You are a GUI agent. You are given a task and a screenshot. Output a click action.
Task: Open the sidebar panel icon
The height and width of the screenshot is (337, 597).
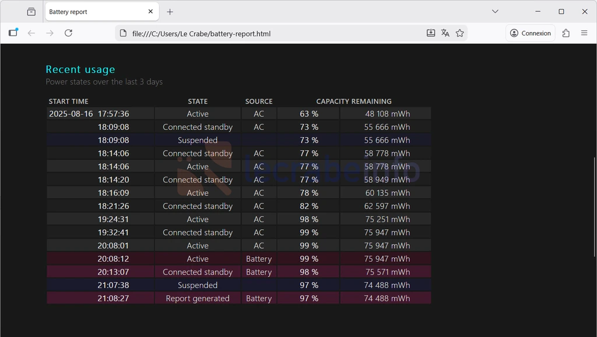pyautogui.click(x=13, y=33)
